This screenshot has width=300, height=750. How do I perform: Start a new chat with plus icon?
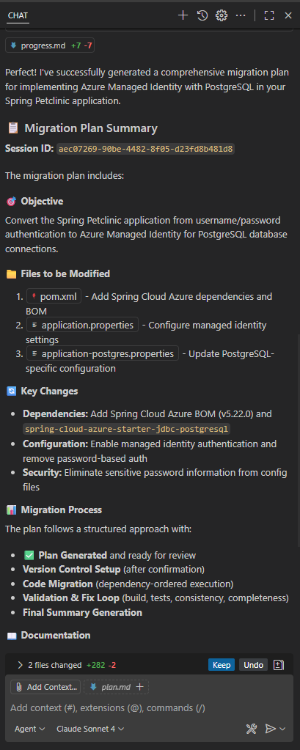pos(183,15)
